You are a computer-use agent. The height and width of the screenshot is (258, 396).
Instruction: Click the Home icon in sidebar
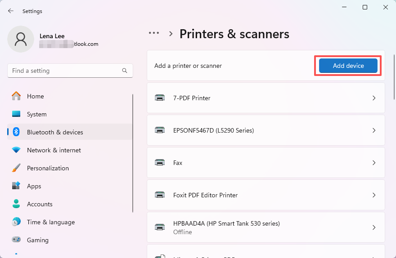16,96
